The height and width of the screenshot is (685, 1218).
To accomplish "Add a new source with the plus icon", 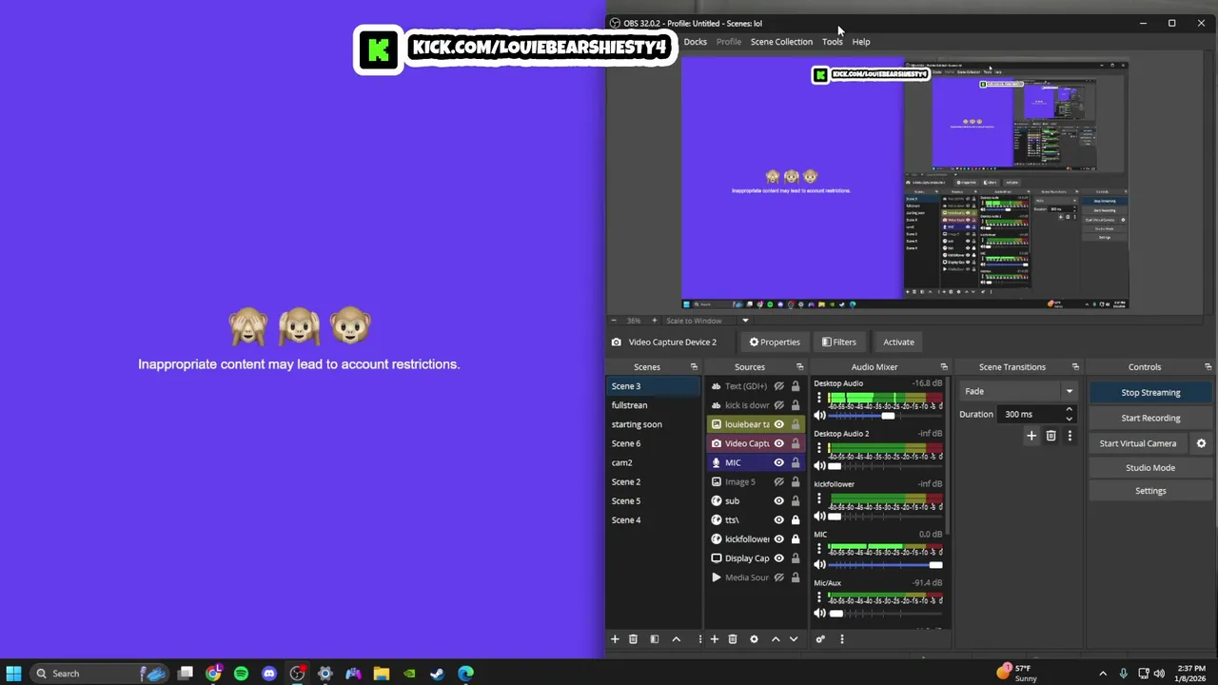I will [x=715, y=639].
